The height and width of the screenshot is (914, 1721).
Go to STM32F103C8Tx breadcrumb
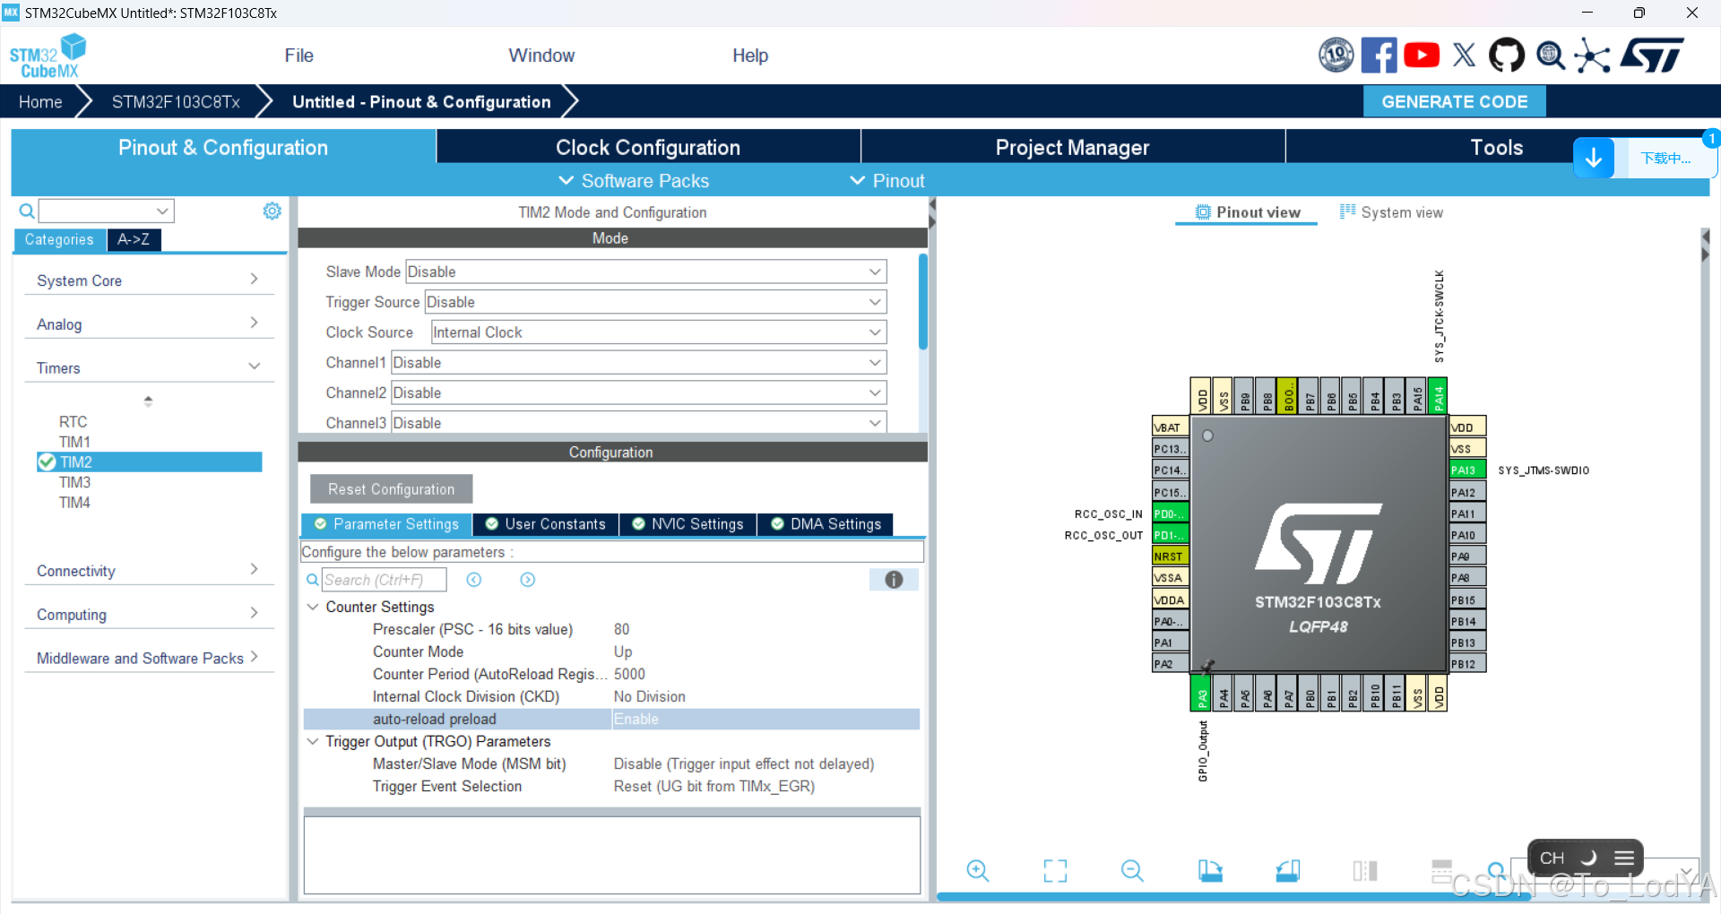pos(176,102)
